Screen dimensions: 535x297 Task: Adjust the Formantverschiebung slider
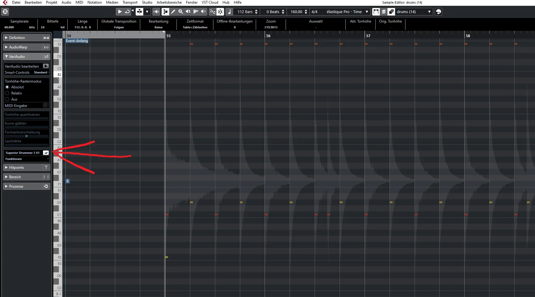(x=27, y=136)
